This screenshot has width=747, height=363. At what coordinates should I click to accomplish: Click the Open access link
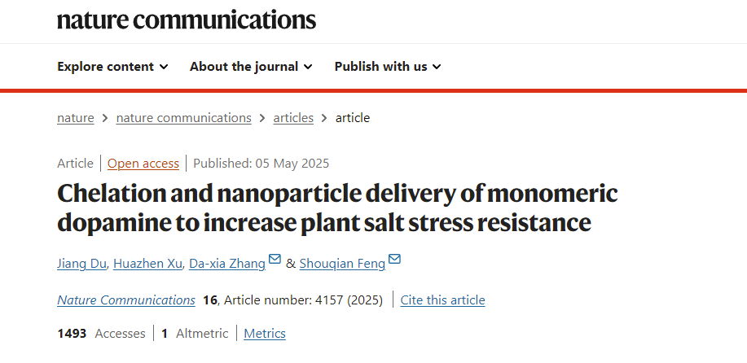point(143,164)
